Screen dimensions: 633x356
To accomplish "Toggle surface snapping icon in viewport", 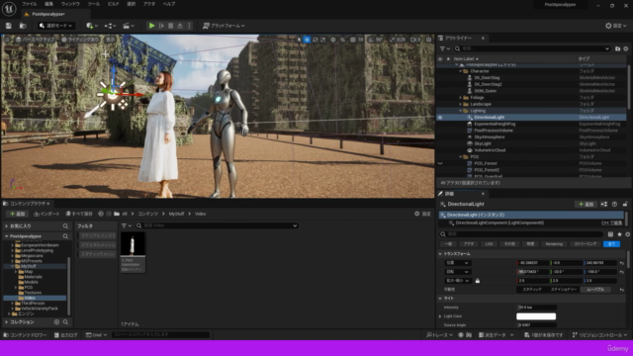I will coord(343,40).
